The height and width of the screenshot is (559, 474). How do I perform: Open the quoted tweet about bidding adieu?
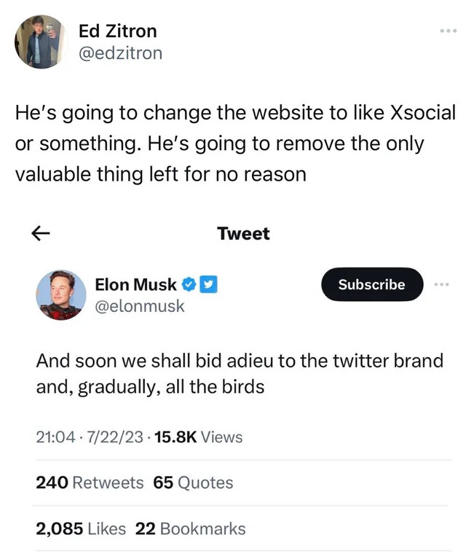pyautogui.click(x=240, y=374)
